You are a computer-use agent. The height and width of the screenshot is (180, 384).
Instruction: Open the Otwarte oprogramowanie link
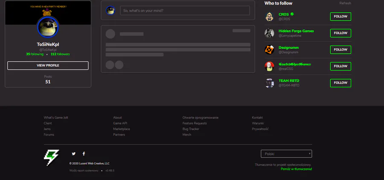tap(201, 117)
